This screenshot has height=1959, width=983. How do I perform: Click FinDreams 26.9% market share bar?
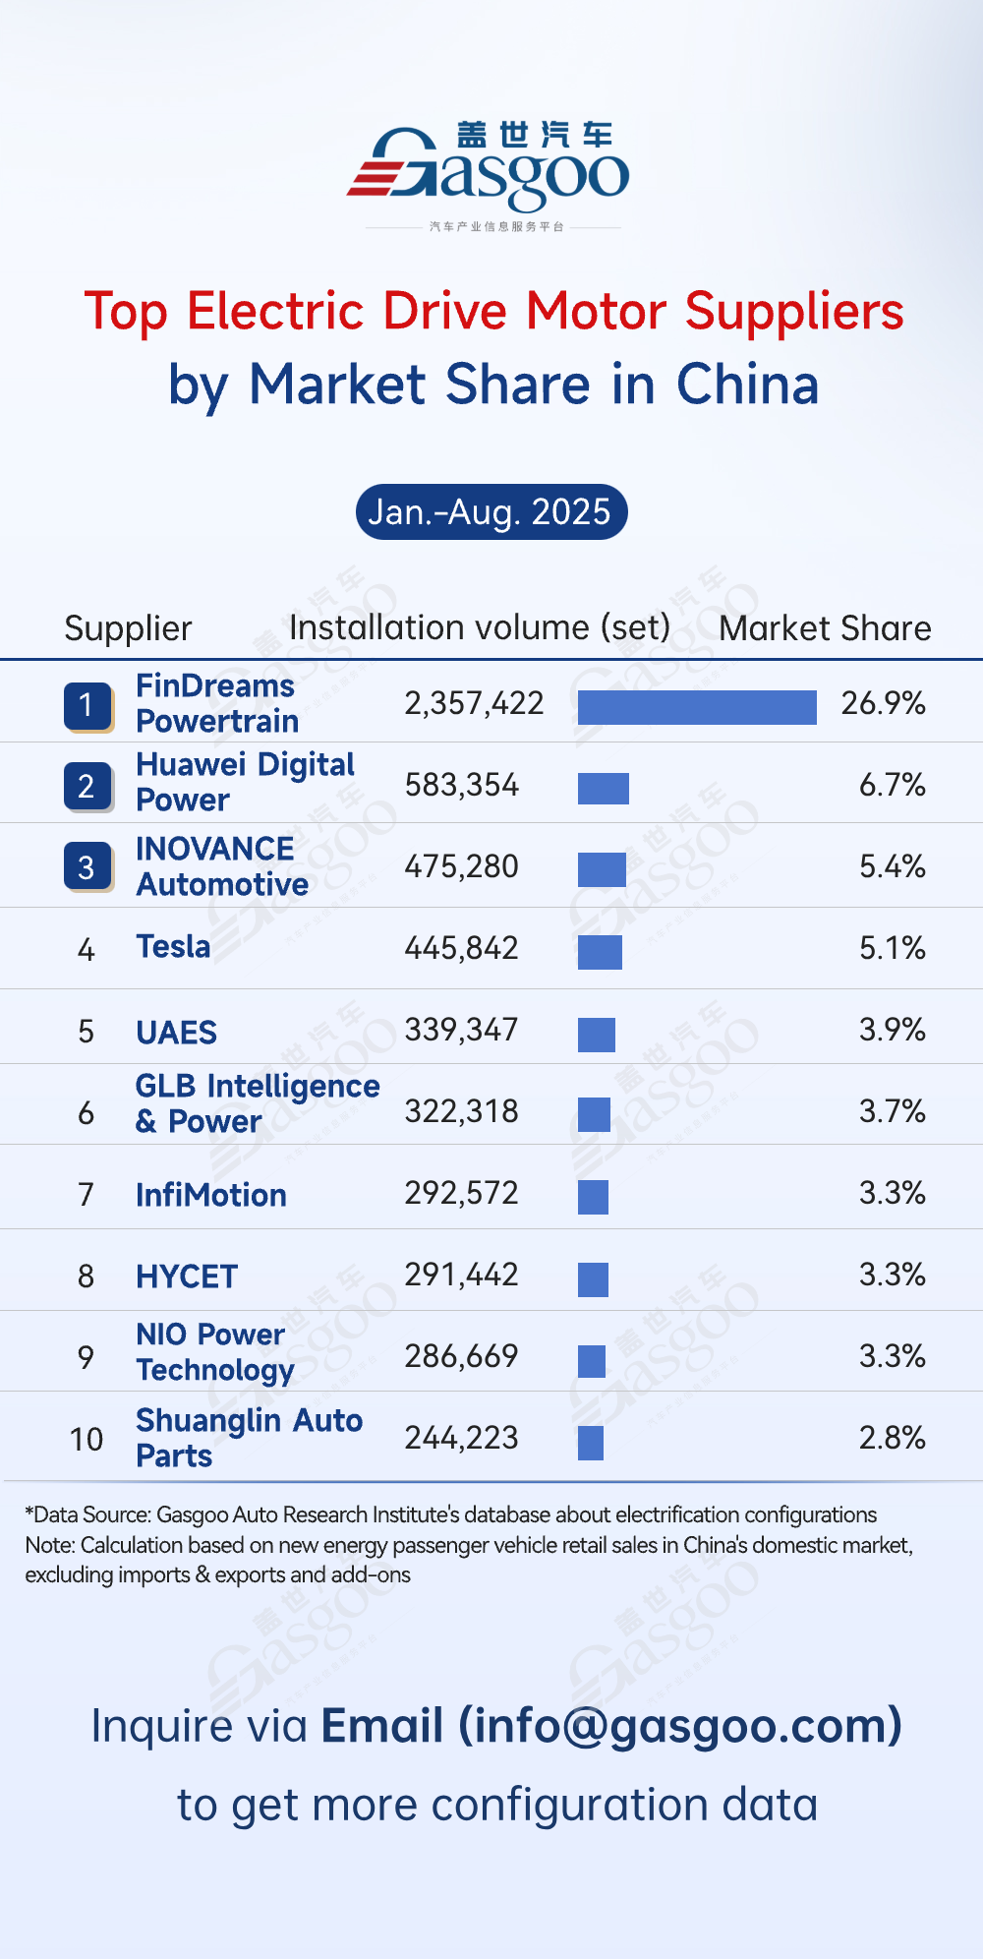point(697,707)
